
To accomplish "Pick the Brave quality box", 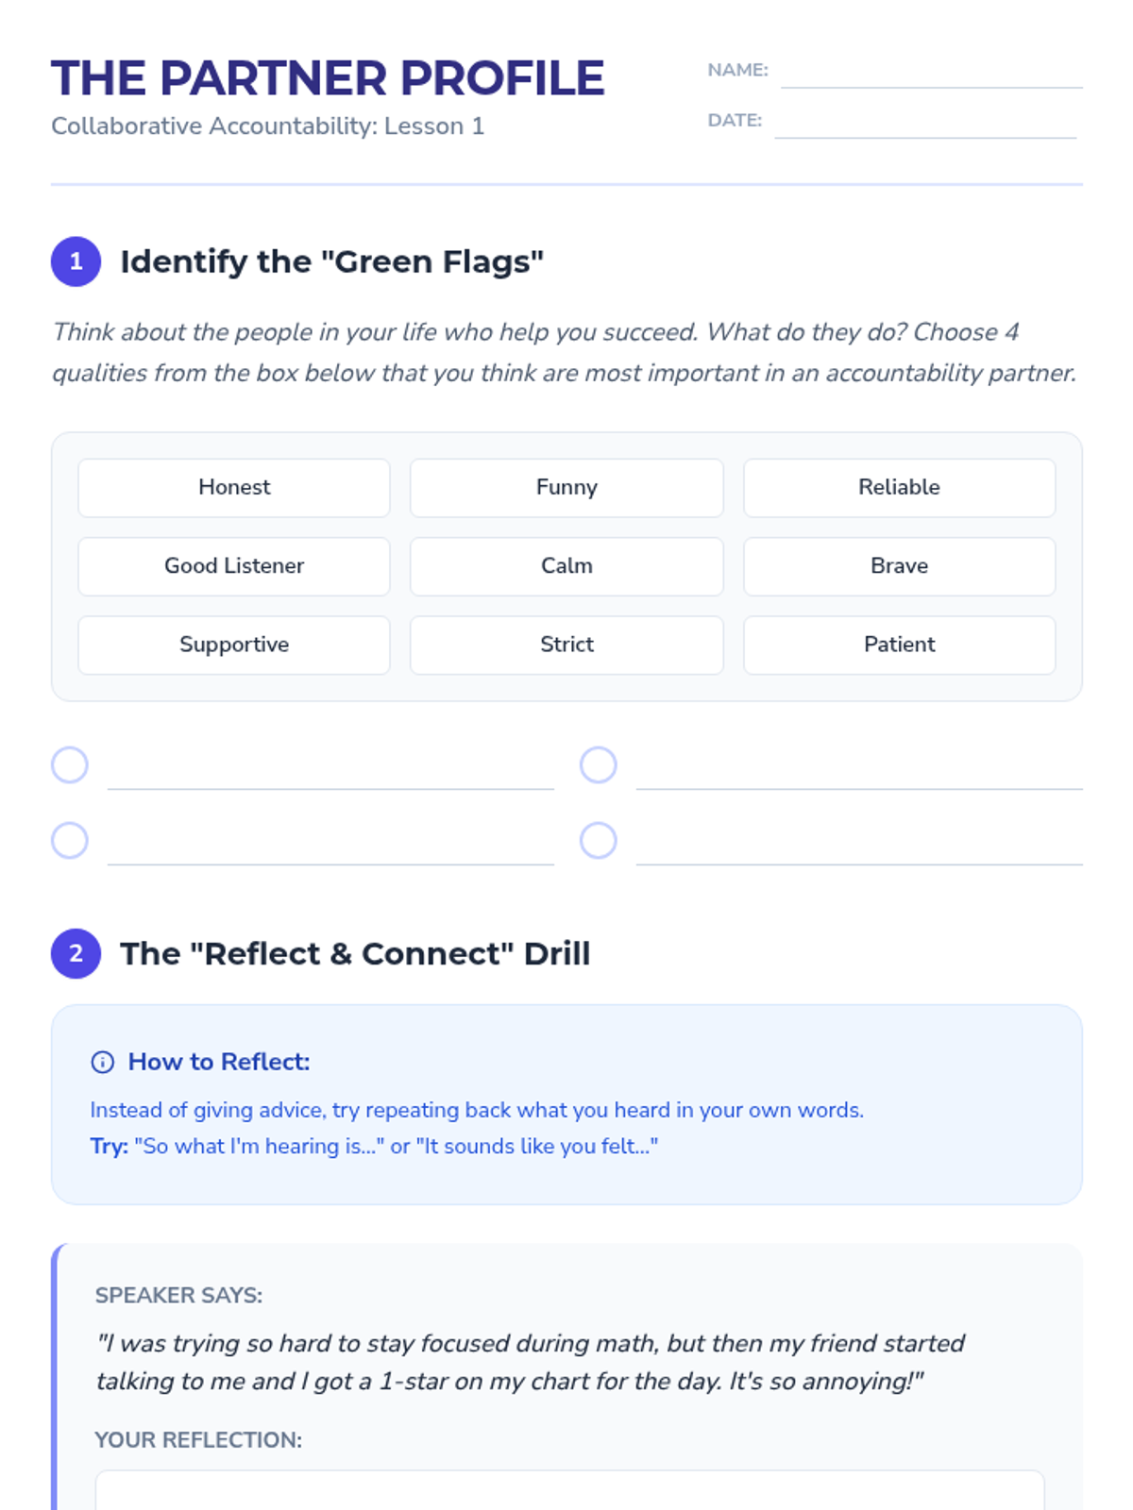I will (899, 566).
